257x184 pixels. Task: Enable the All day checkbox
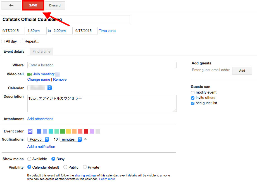click(3, 41)
